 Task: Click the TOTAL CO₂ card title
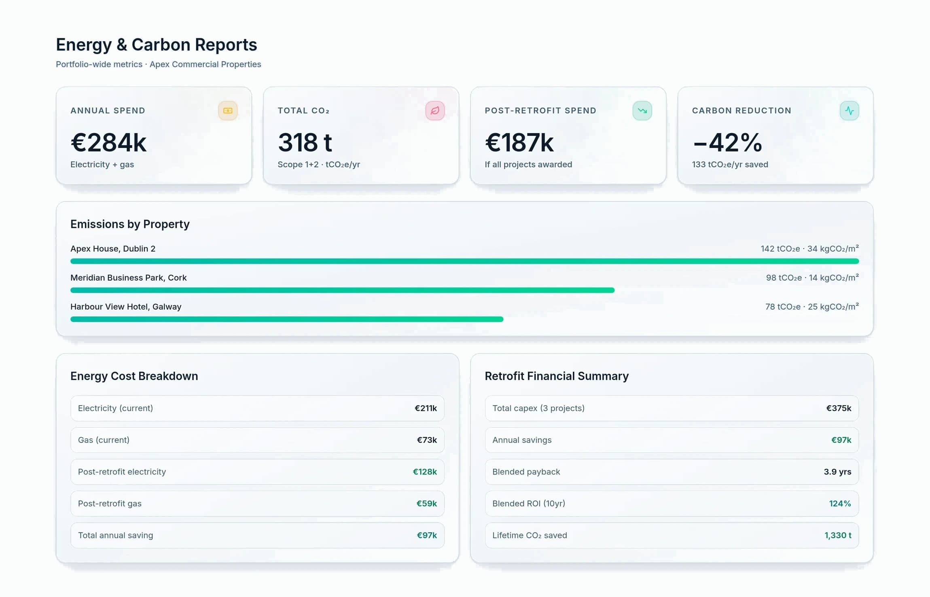[x=303, y=111]
